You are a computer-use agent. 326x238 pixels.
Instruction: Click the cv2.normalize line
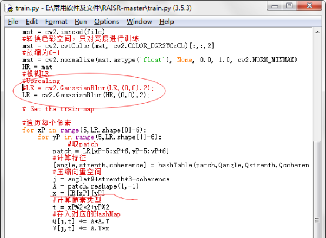coord(159,60)
